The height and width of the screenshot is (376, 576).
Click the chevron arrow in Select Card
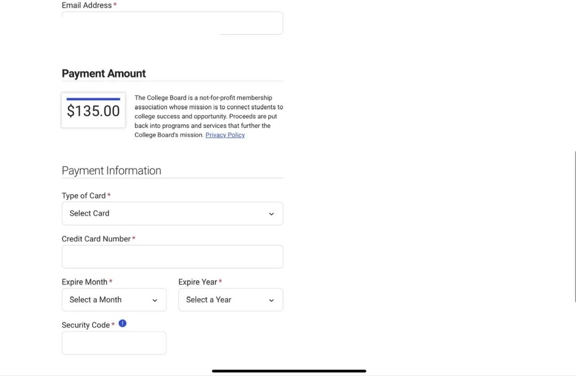coord(271,214)
